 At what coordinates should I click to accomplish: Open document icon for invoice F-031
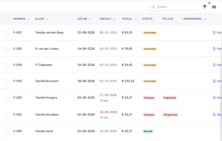(x=214, y=115)
